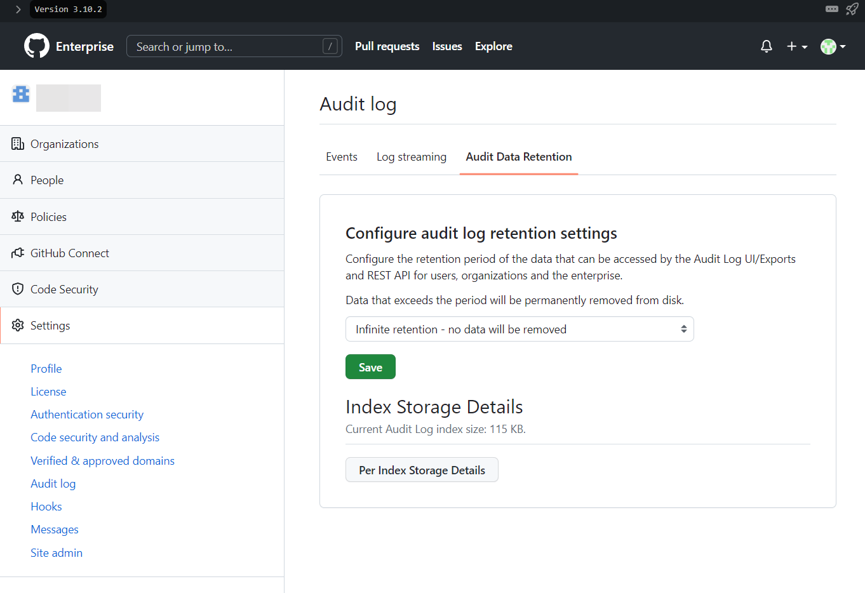
Task: Open the user avatar menu
Action: pos(833,46)
